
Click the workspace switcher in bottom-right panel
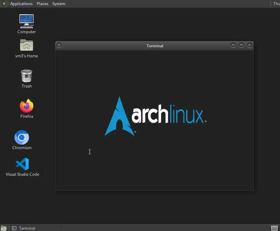tap(274, 228)
